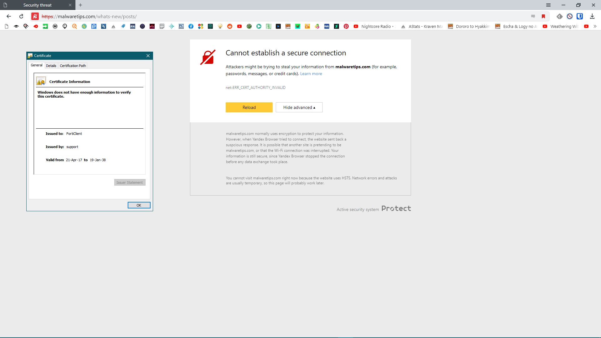
Task: Click the red bookmark flag icon
Action: (543, 16)
